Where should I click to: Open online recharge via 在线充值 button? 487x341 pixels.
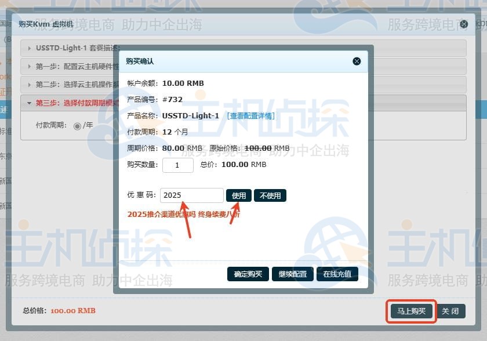click(x=337, y=274)
